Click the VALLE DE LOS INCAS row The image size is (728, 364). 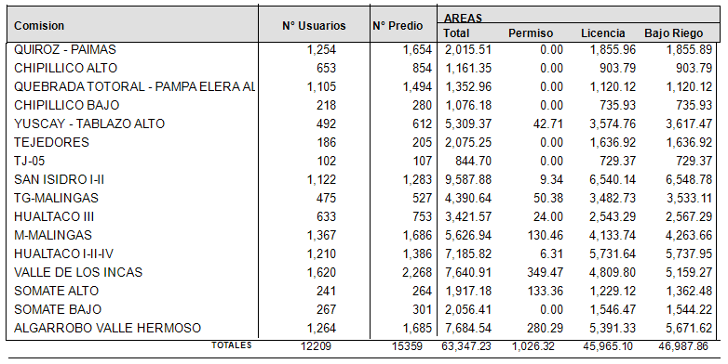(364, 272)
